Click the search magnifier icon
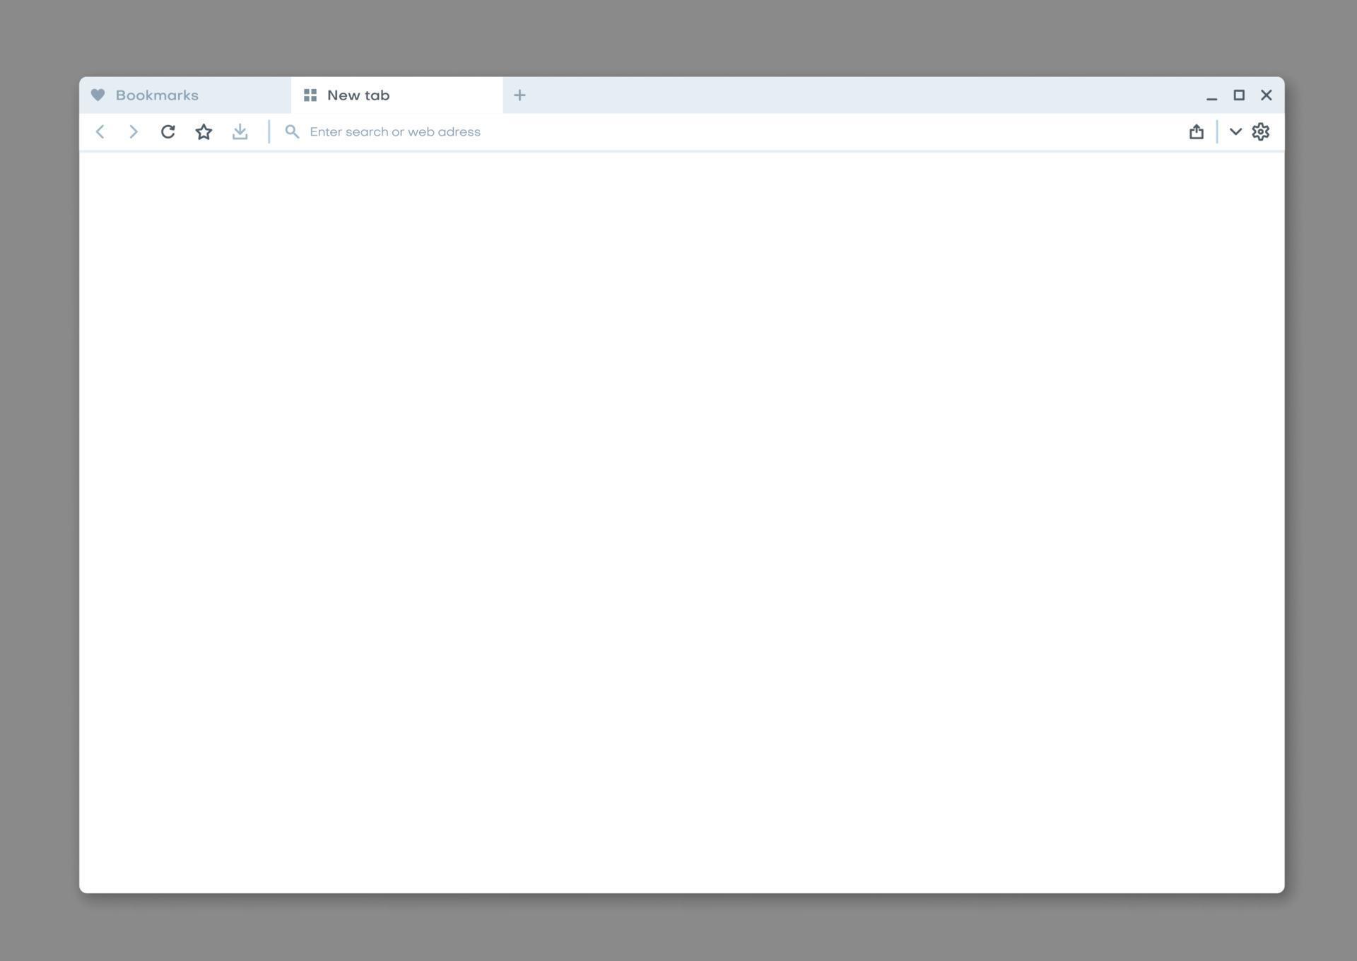This screenshot has width=1357, height=961. pos(292,131)
